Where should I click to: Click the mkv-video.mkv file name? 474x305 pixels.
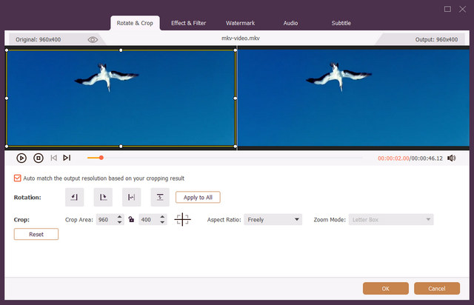point(241,38)
